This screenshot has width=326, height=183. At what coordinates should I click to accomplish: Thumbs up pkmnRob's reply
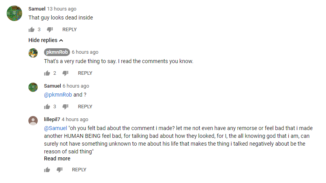tap(47, 73)
